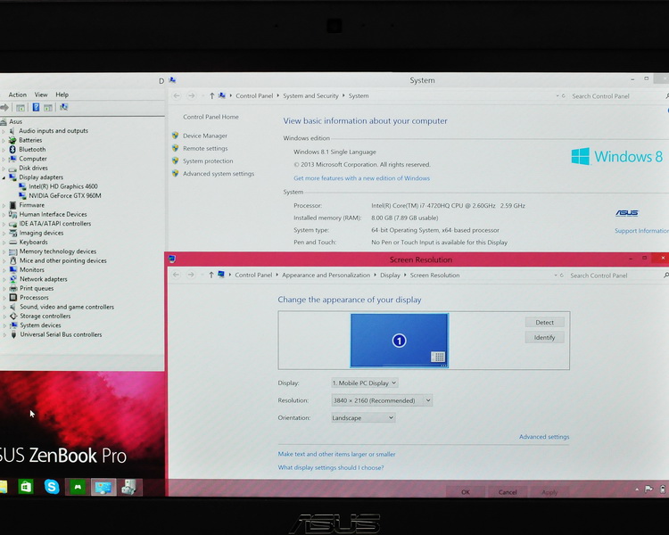Click Search Control Panel field in Screen Resolution
669x535 pixels.
click(614, 276)
